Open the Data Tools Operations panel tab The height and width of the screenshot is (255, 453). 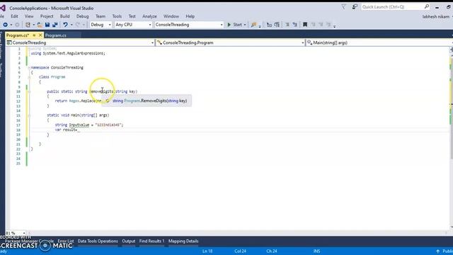(x=98, y=241)
